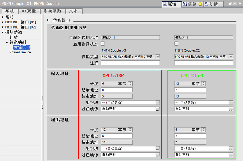Open the X1 传输类型 dropdown
This screenshot has height=161, width=243.
coord(158,57)
